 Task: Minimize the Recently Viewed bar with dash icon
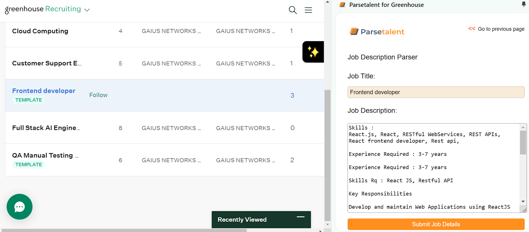[x=301, y=217]
